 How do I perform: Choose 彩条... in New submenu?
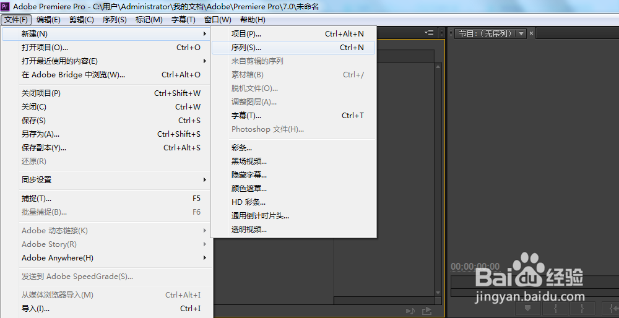[x=293, y=148]
